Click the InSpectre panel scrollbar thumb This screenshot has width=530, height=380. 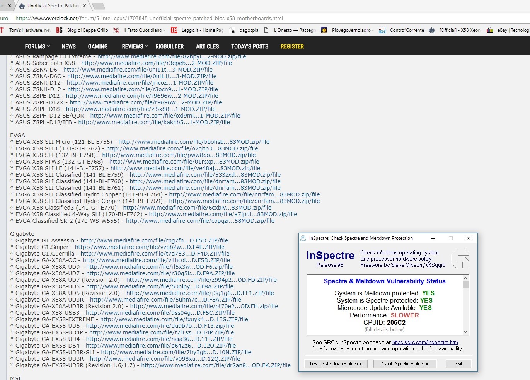(465, 285)
